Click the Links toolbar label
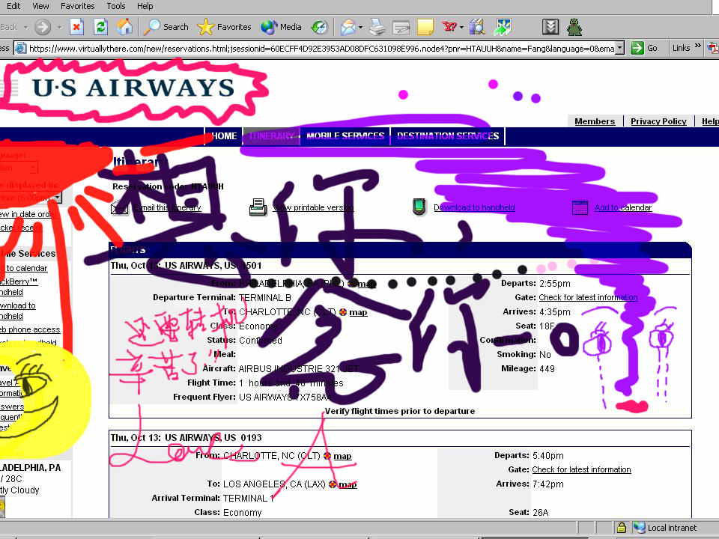This screenshot has height=539, width=719. coord(681,48)
